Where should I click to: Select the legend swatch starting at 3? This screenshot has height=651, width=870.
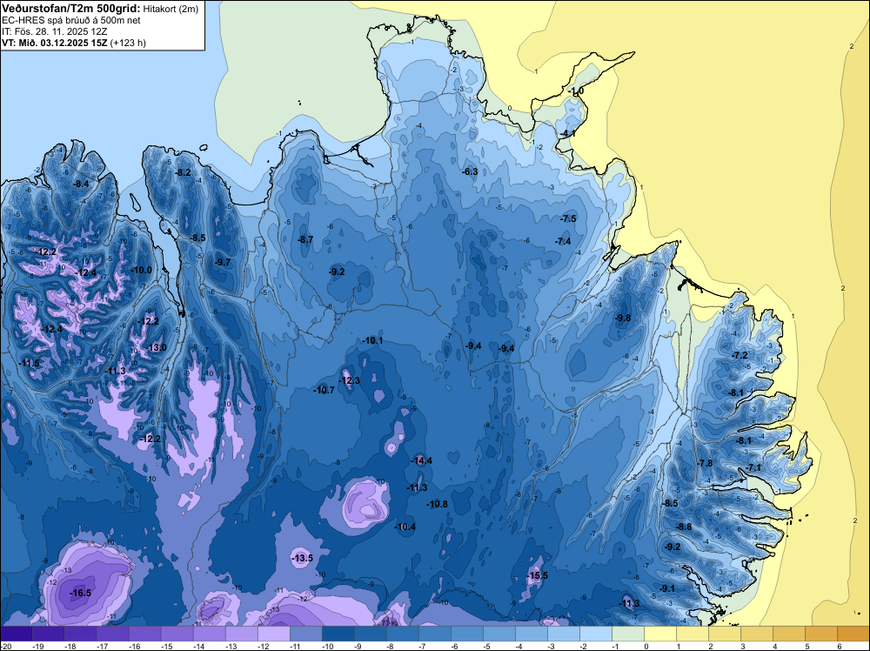[756, 634]
